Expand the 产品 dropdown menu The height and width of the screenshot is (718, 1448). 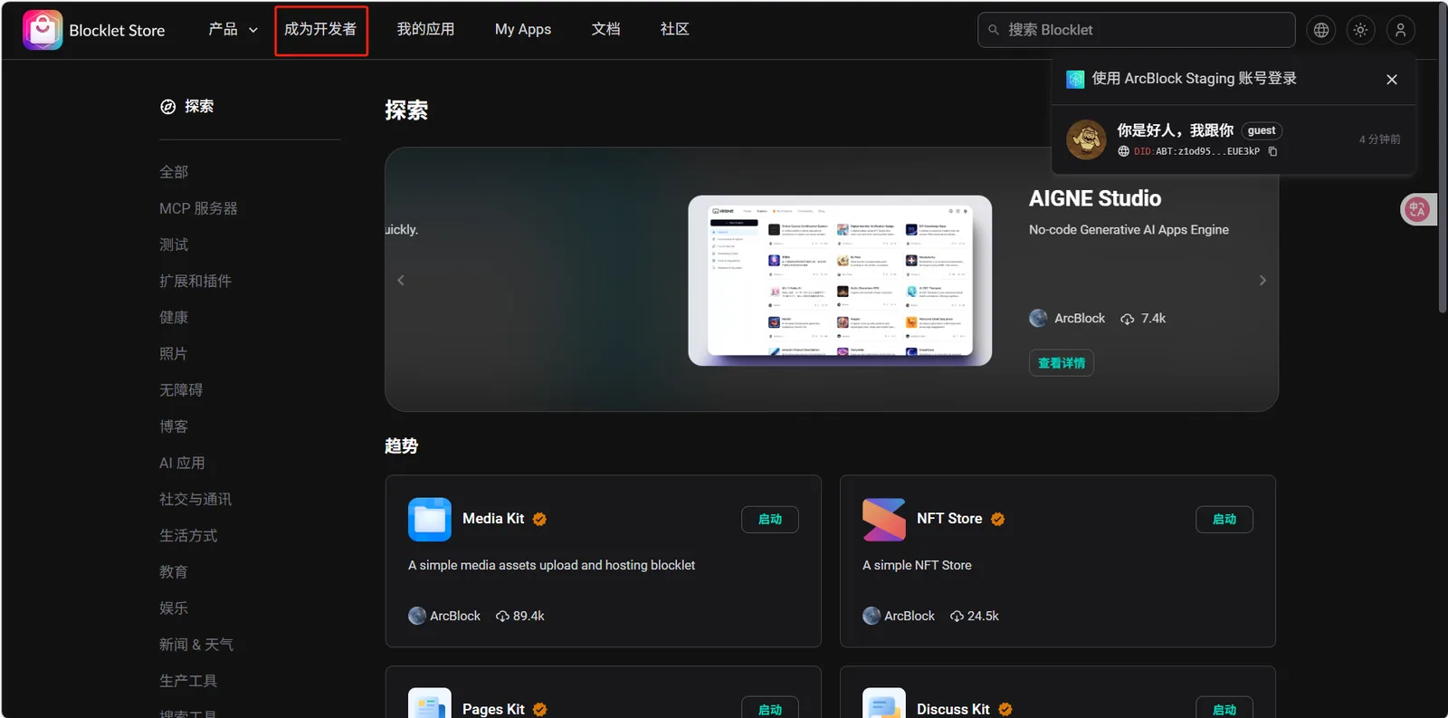click(x=233, y=30)
